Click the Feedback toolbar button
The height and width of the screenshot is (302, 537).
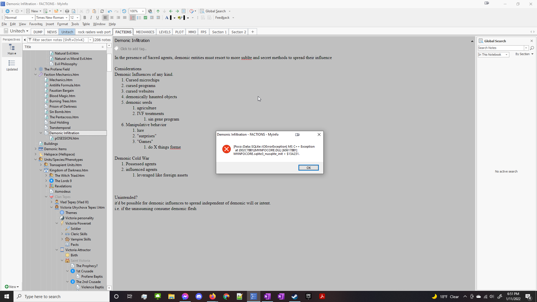coord(222,18)
